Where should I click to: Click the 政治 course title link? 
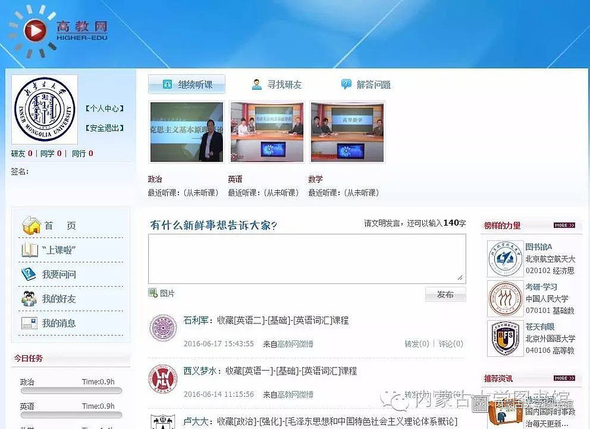coord(155,179)
